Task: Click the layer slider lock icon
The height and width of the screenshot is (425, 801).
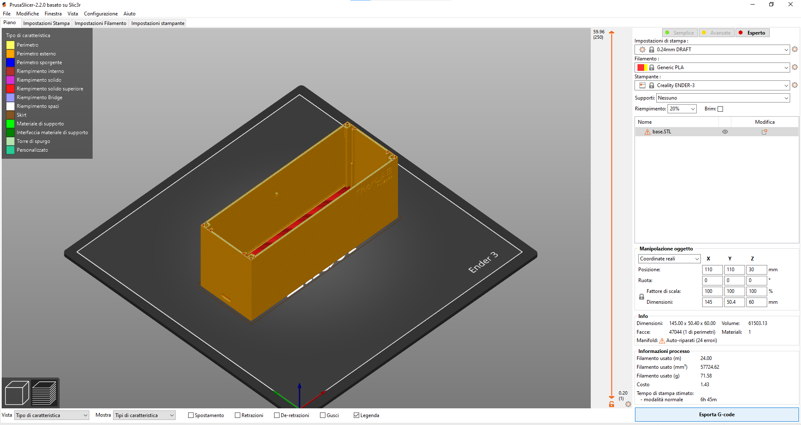Action: coord(612,404)
